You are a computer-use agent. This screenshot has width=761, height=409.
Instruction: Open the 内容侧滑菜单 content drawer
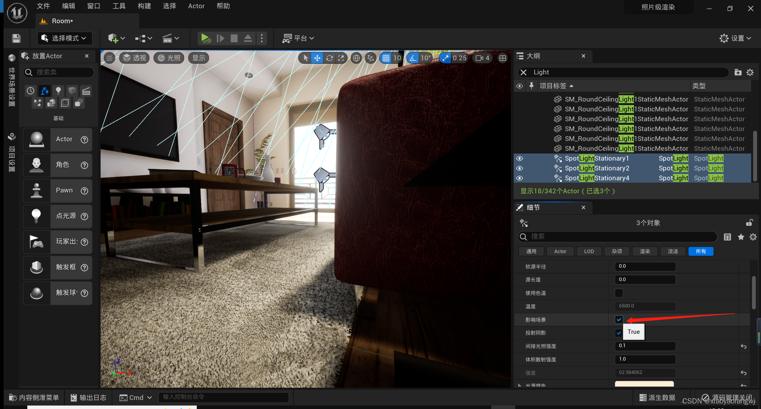point(34,398)
